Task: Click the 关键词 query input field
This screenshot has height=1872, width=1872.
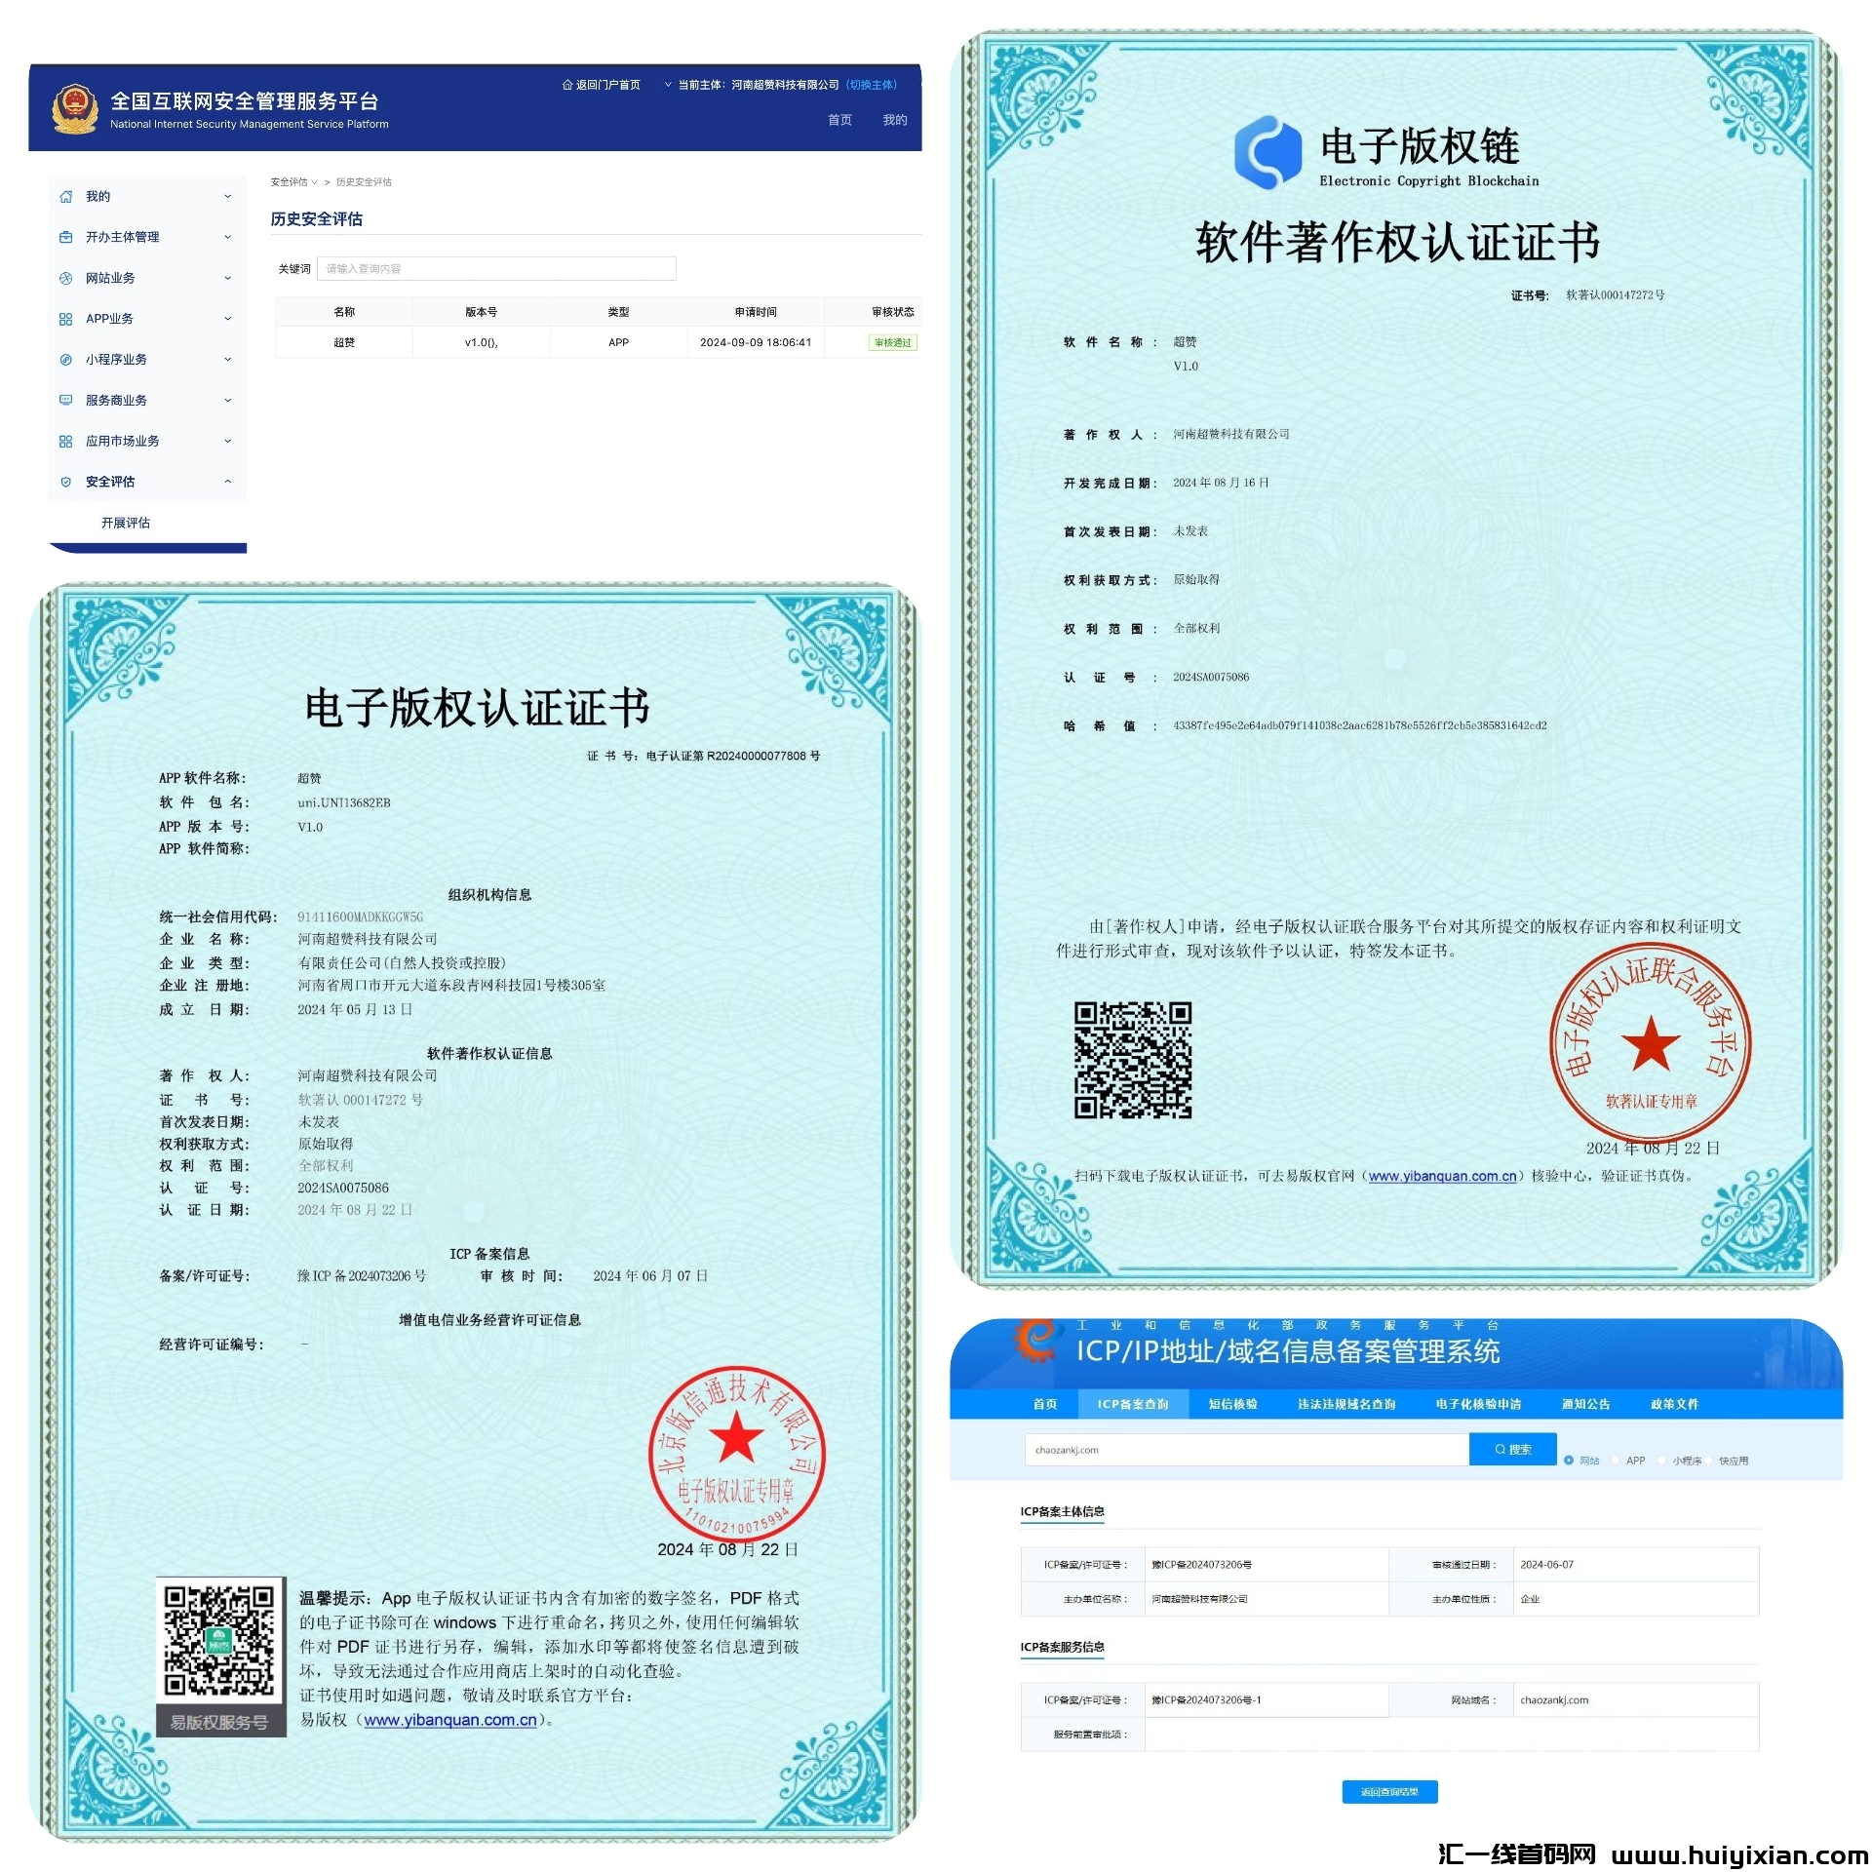Action: pos(497,268)
